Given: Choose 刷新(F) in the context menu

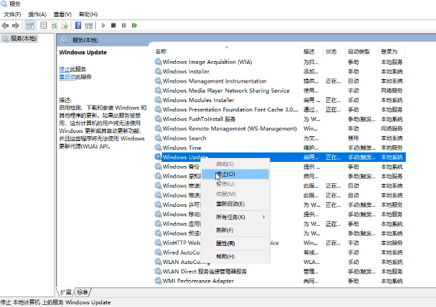Looking at the screenshot, I should pos(235,230).
